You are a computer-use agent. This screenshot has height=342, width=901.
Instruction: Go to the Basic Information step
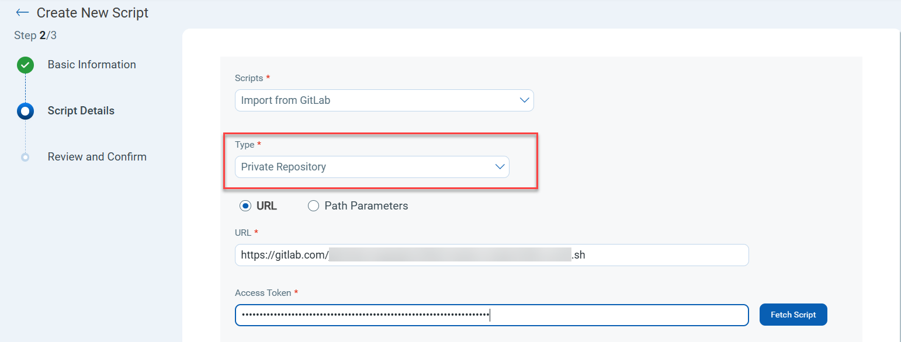pyautogui.click(x=92, y=65)
